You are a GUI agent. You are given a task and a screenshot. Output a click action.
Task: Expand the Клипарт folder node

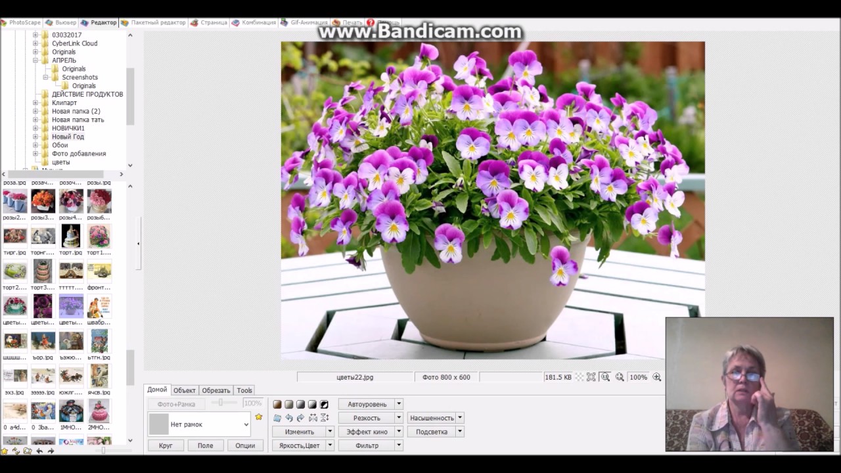click(35, 103)
